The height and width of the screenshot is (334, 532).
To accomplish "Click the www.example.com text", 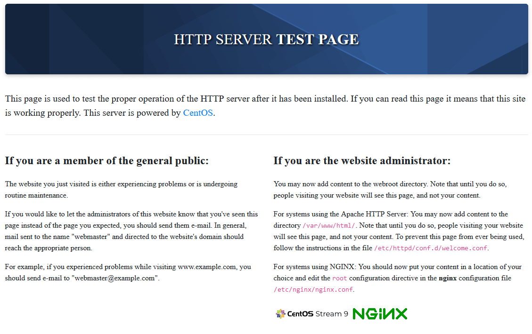I will point(206,267).
